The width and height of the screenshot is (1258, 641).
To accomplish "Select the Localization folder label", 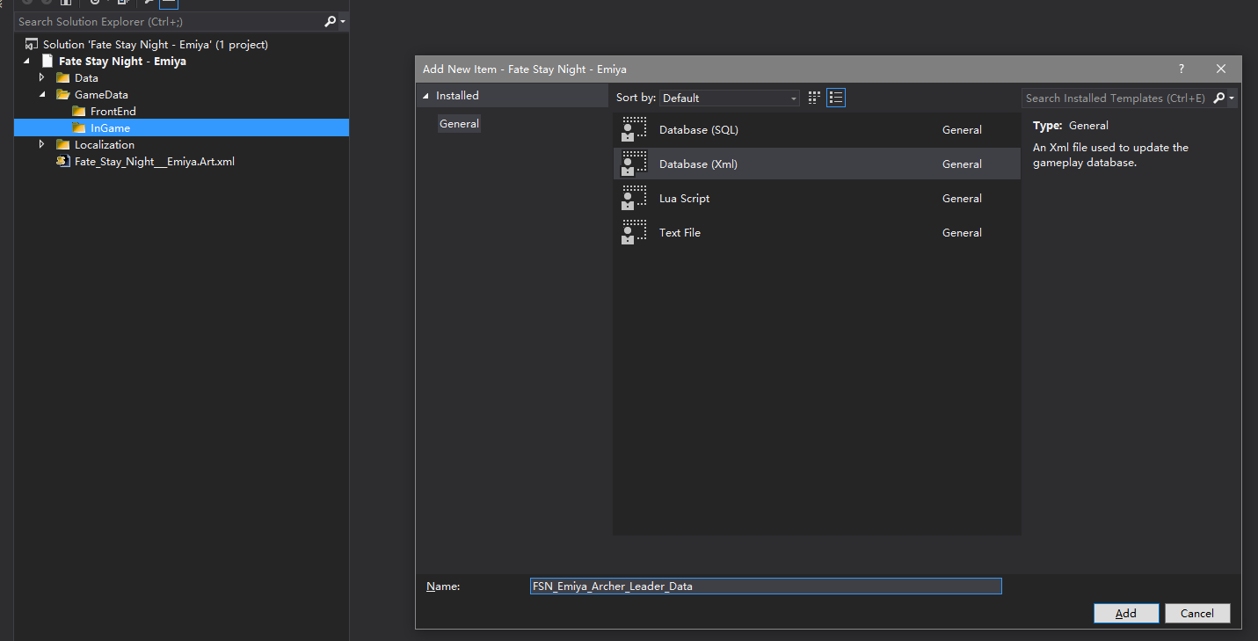I will [105, 145].
